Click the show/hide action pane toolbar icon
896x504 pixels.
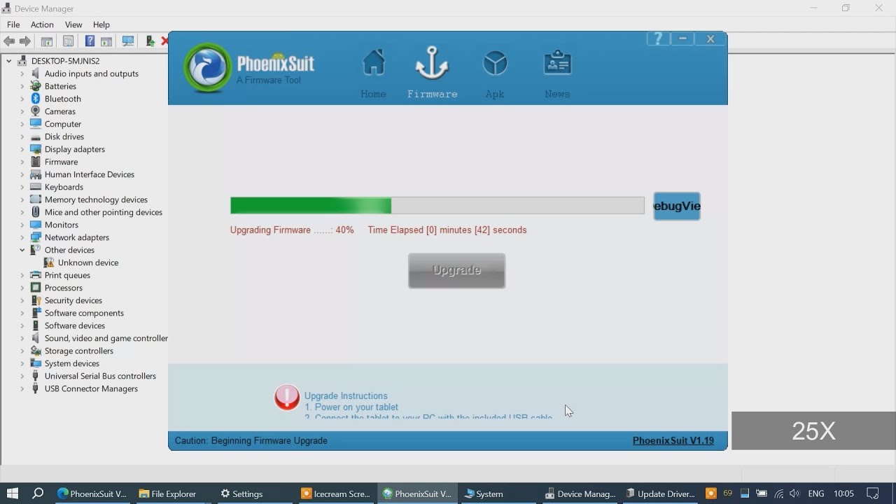[x=106, y=41]
